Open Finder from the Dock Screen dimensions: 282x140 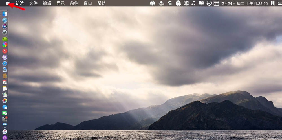[5, 14]
